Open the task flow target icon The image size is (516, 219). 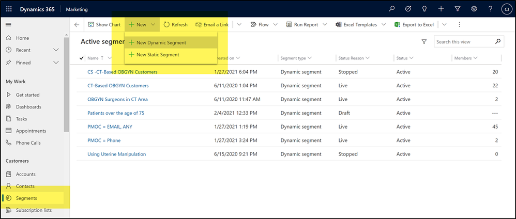coord(408,9)
